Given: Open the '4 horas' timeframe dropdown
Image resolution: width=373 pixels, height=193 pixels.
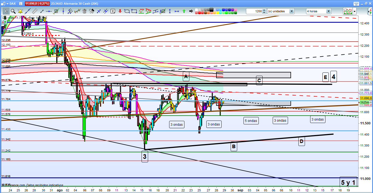Looking at the screenshot, I should pos(328,11).
